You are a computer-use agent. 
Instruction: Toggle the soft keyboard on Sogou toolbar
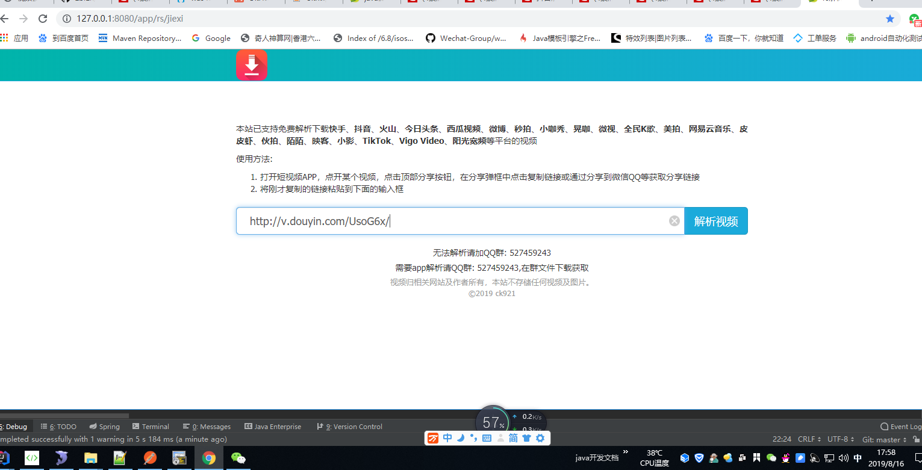(487, 438)
